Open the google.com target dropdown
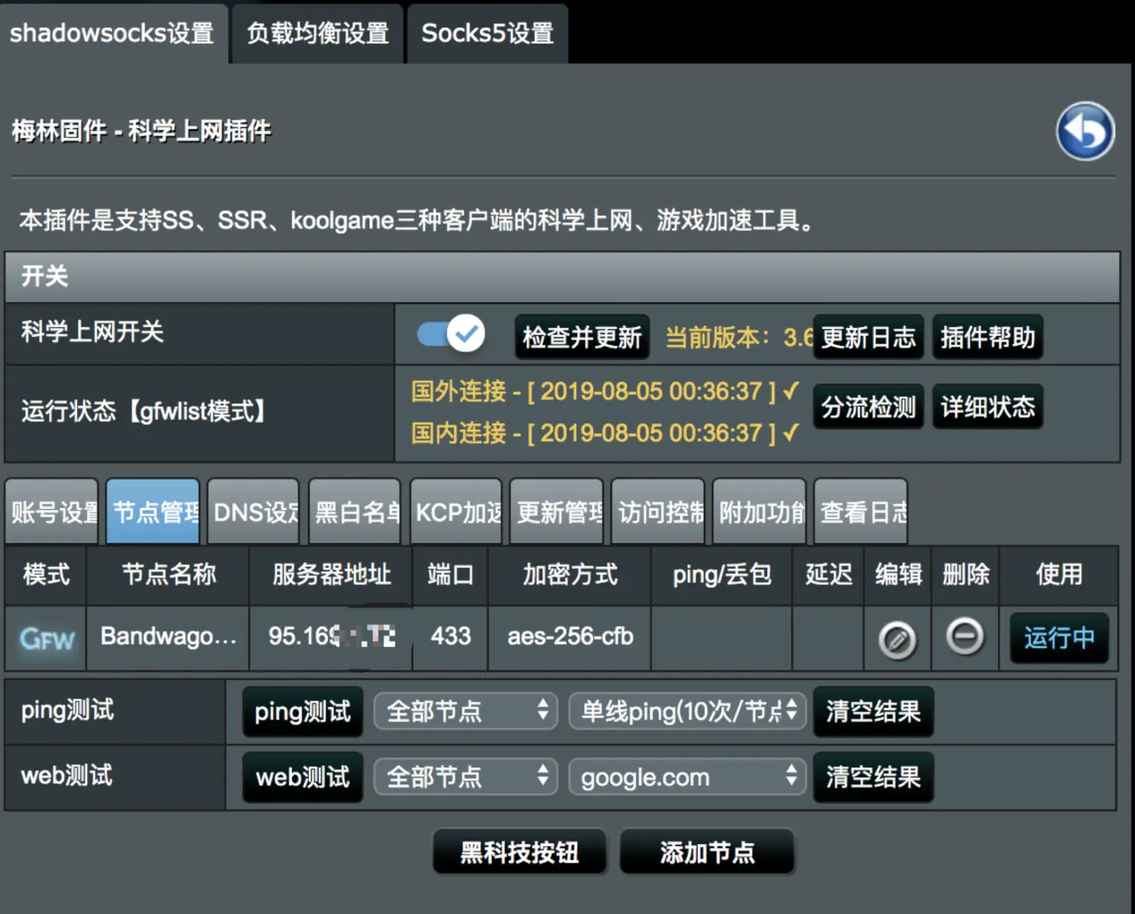 [x=688, y=777]
